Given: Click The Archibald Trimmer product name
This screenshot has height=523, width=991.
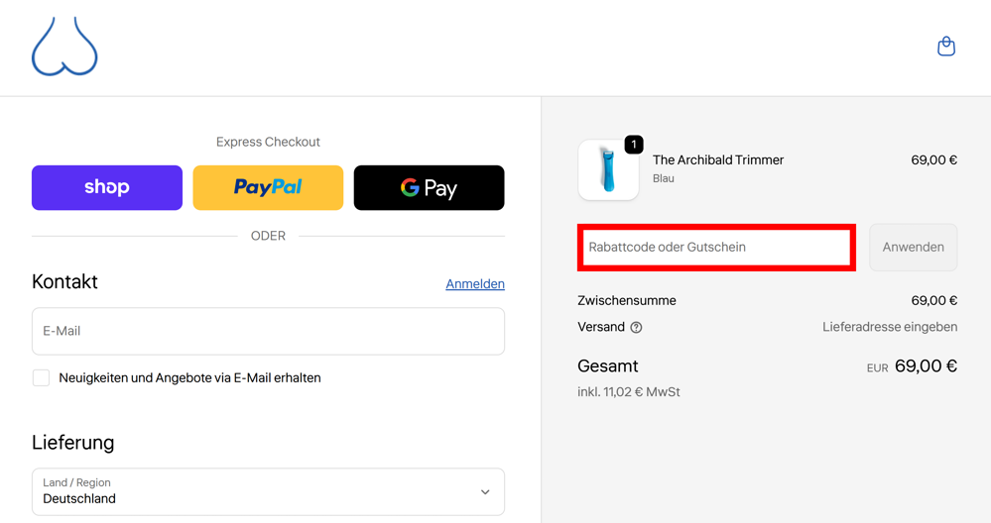Looking at the screenshot, I should pyautogui.click(x=718, y=160).
